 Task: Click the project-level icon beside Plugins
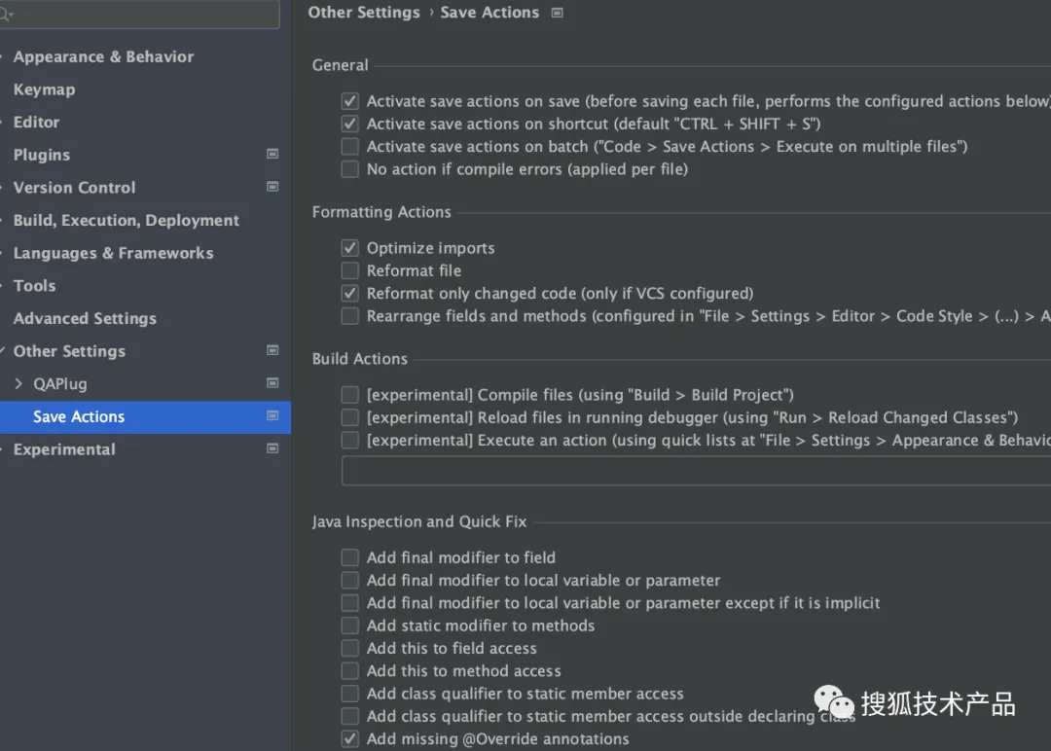[272, 154]
